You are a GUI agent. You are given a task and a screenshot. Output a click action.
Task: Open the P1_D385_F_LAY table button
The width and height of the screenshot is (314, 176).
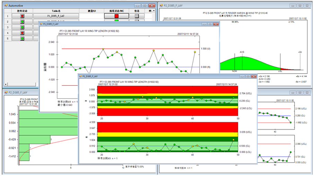[x=56, y=16]
